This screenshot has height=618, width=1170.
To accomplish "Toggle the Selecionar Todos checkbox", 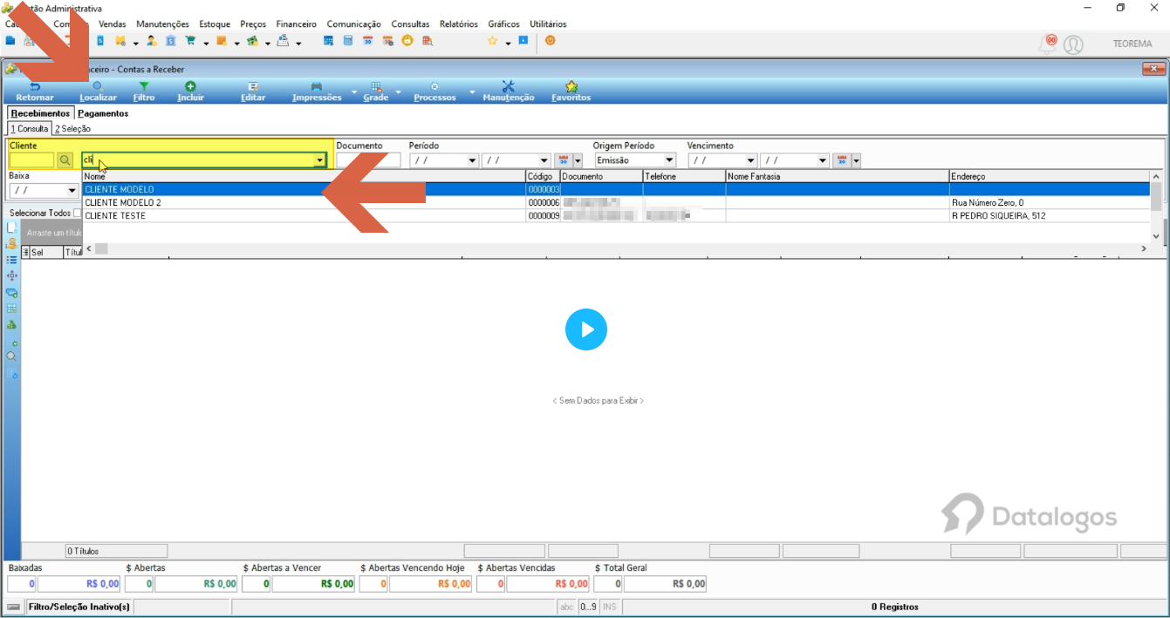I will [77, 213].
